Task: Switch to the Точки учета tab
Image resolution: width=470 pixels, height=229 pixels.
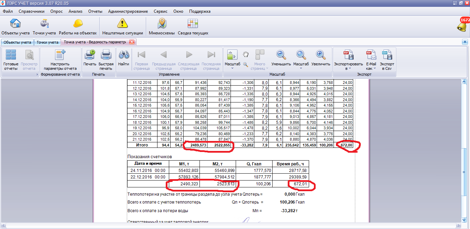Action: (48, 42)
